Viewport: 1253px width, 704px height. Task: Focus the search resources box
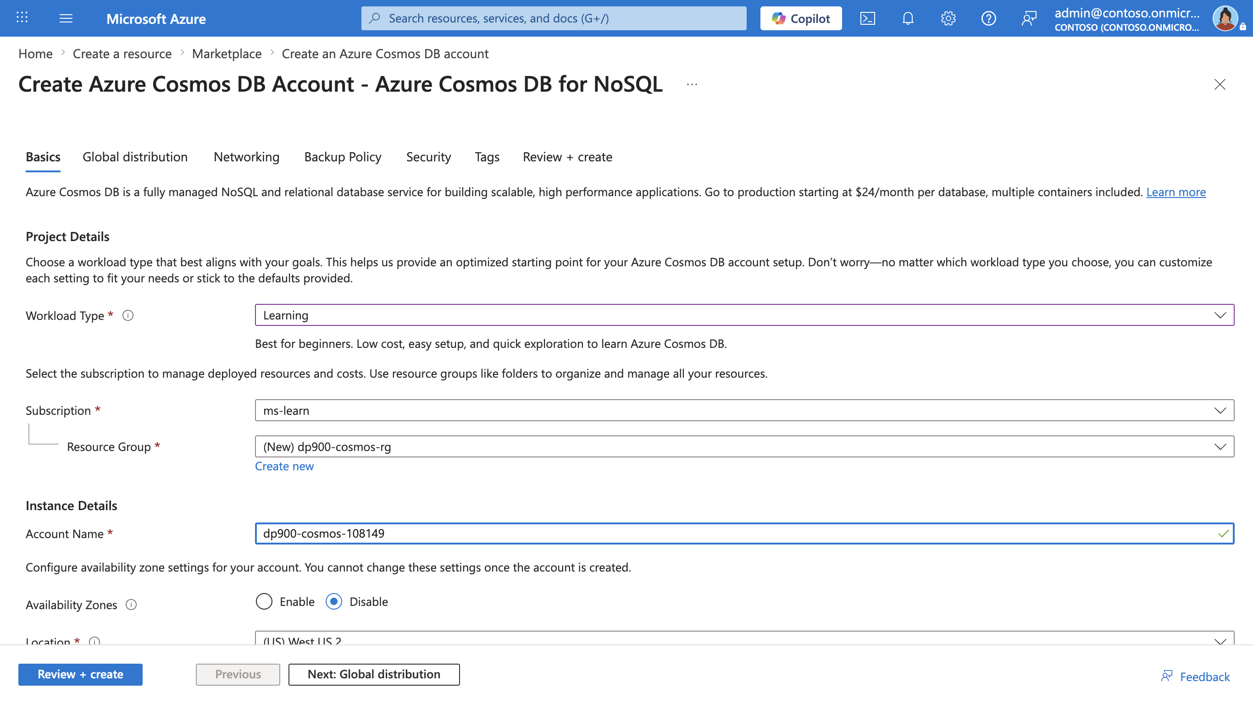[x=554, y=18]
